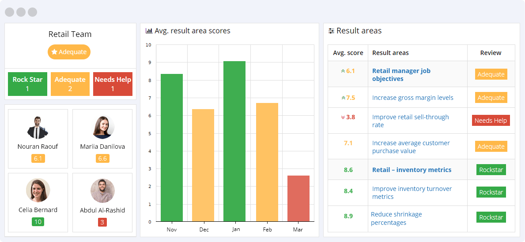This screenshot has width=525, height=242.
Task: Click the Nouran Raouf name label
Action: 38,147
